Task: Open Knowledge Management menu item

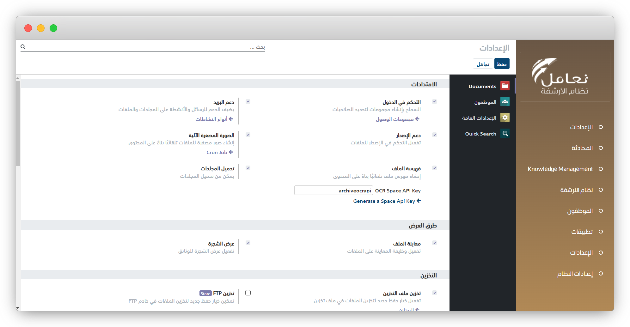Action: tap(560, 169)
